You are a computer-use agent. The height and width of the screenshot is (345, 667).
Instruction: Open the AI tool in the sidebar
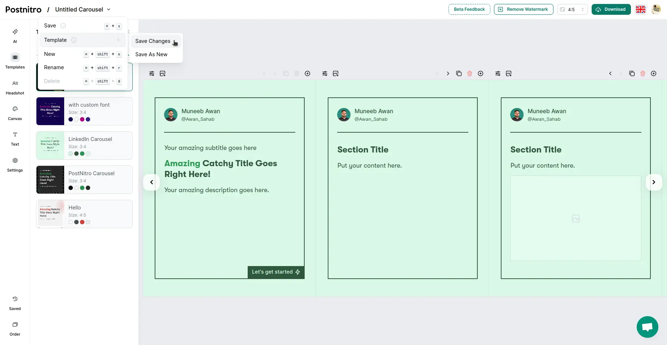(15, 36)
